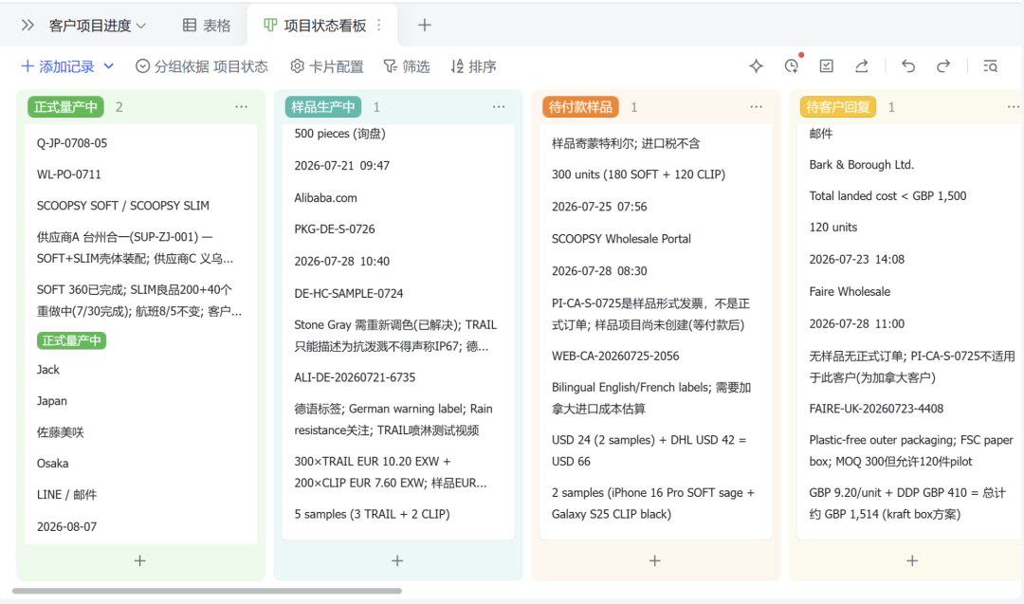Click the text 500 pieces (询盘)
Viewport: 1024px width, 604px height.
click(x=339, y=134)
